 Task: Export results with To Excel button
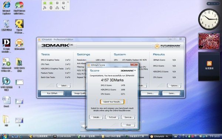[112, 117]
